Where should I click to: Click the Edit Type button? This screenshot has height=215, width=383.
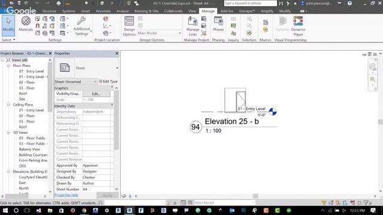[x=108, y=81]
